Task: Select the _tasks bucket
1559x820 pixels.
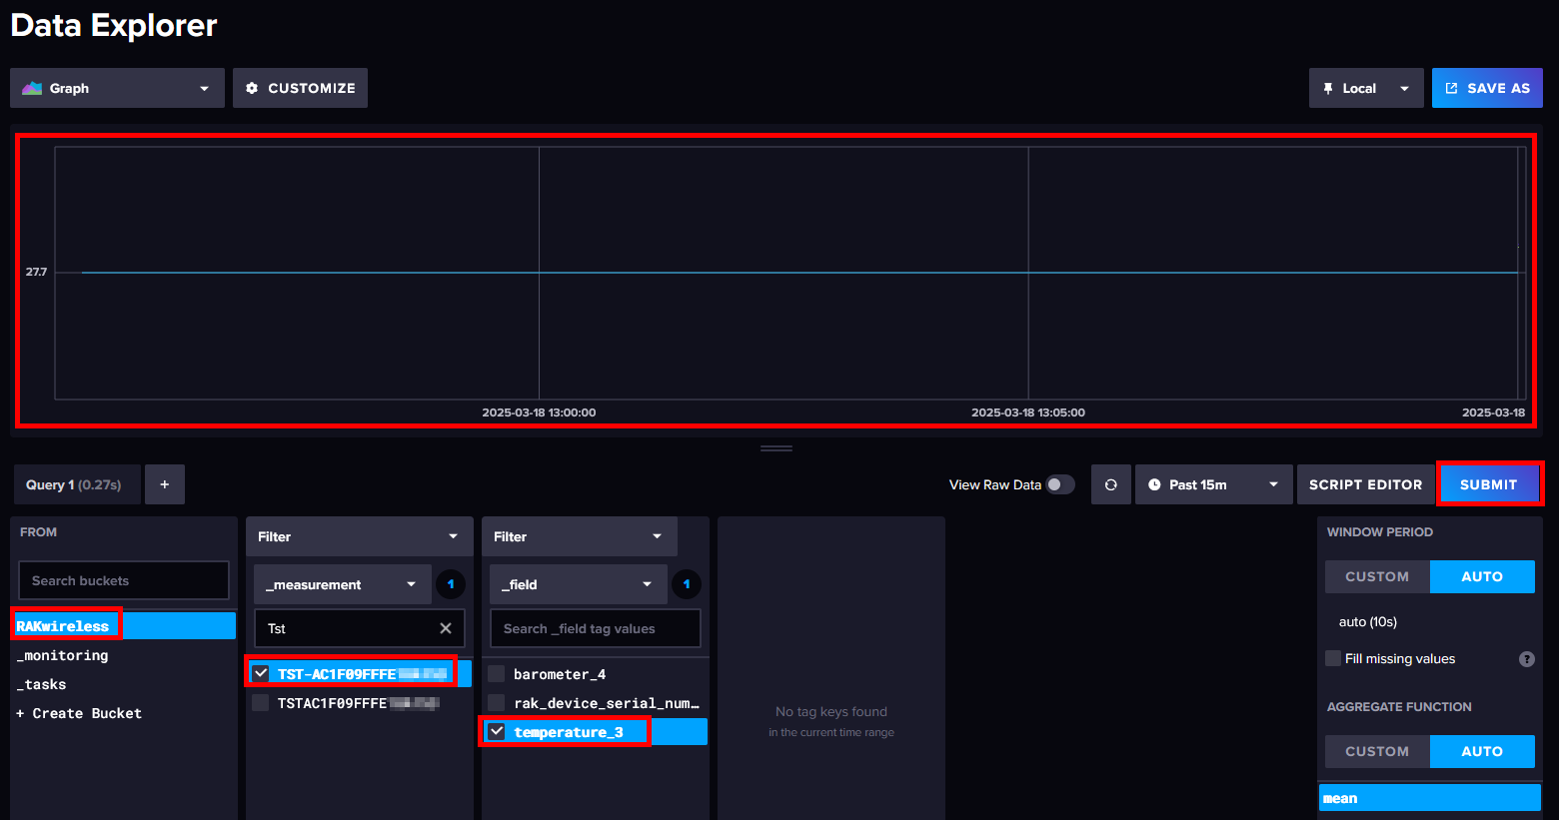Action: click(124, 684)
